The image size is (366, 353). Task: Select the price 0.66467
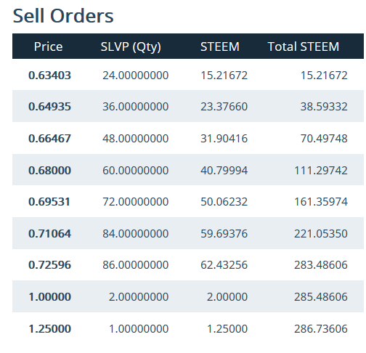pos(49,139)
